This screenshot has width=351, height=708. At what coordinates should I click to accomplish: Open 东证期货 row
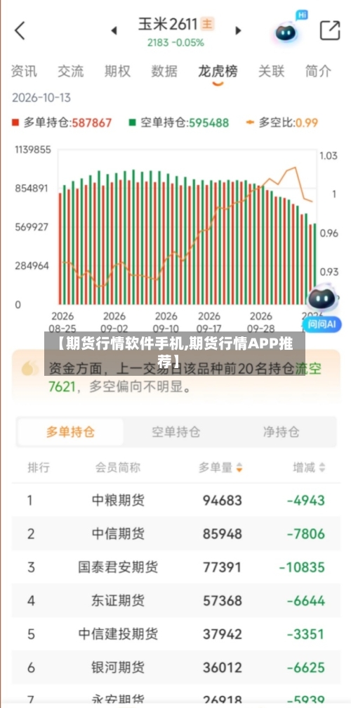click(175, 600)
